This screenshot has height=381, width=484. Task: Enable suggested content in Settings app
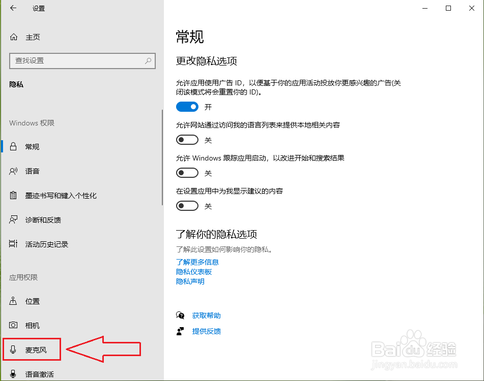coord(187,206)
